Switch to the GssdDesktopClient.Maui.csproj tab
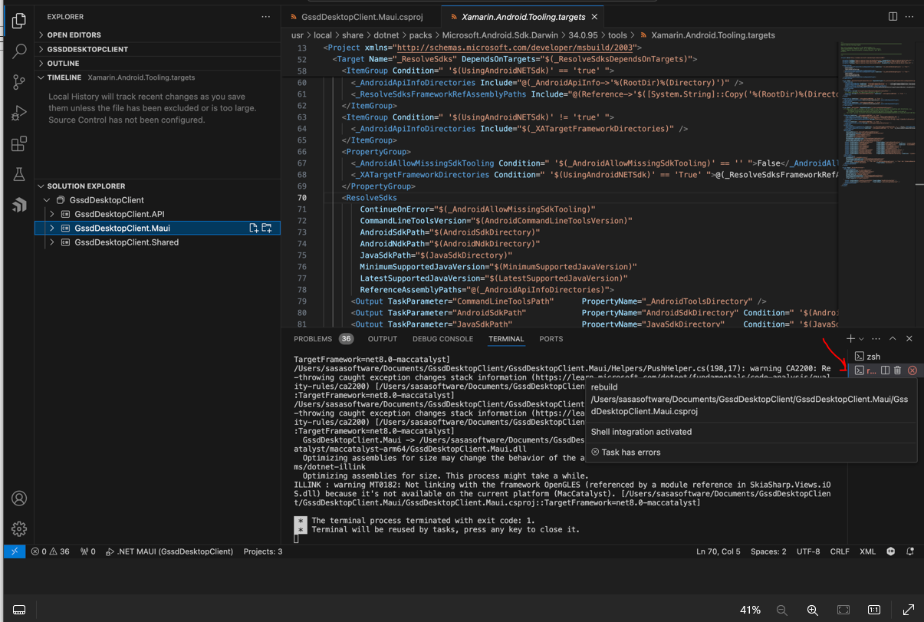 pos(362,16)
